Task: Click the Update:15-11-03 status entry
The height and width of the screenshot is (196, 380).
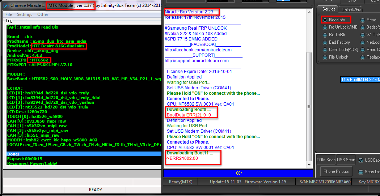Action: [x=225, y=182]
